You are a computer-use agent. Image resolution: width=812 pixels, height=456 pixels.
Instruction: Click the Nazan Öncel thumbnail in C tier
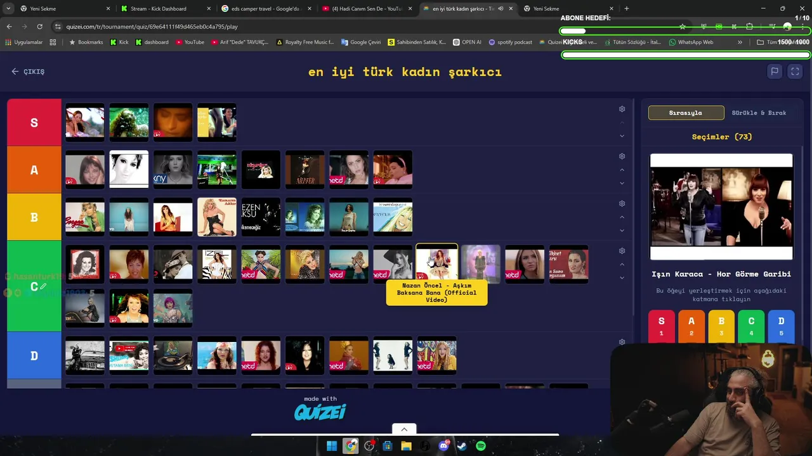coord(436,264)
